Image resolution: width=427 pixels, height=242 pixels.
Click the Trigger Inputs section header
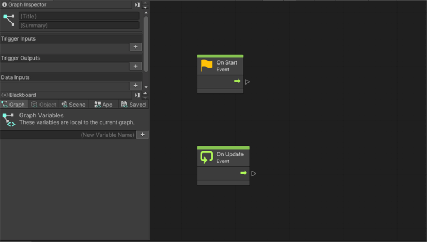[71, 39]
